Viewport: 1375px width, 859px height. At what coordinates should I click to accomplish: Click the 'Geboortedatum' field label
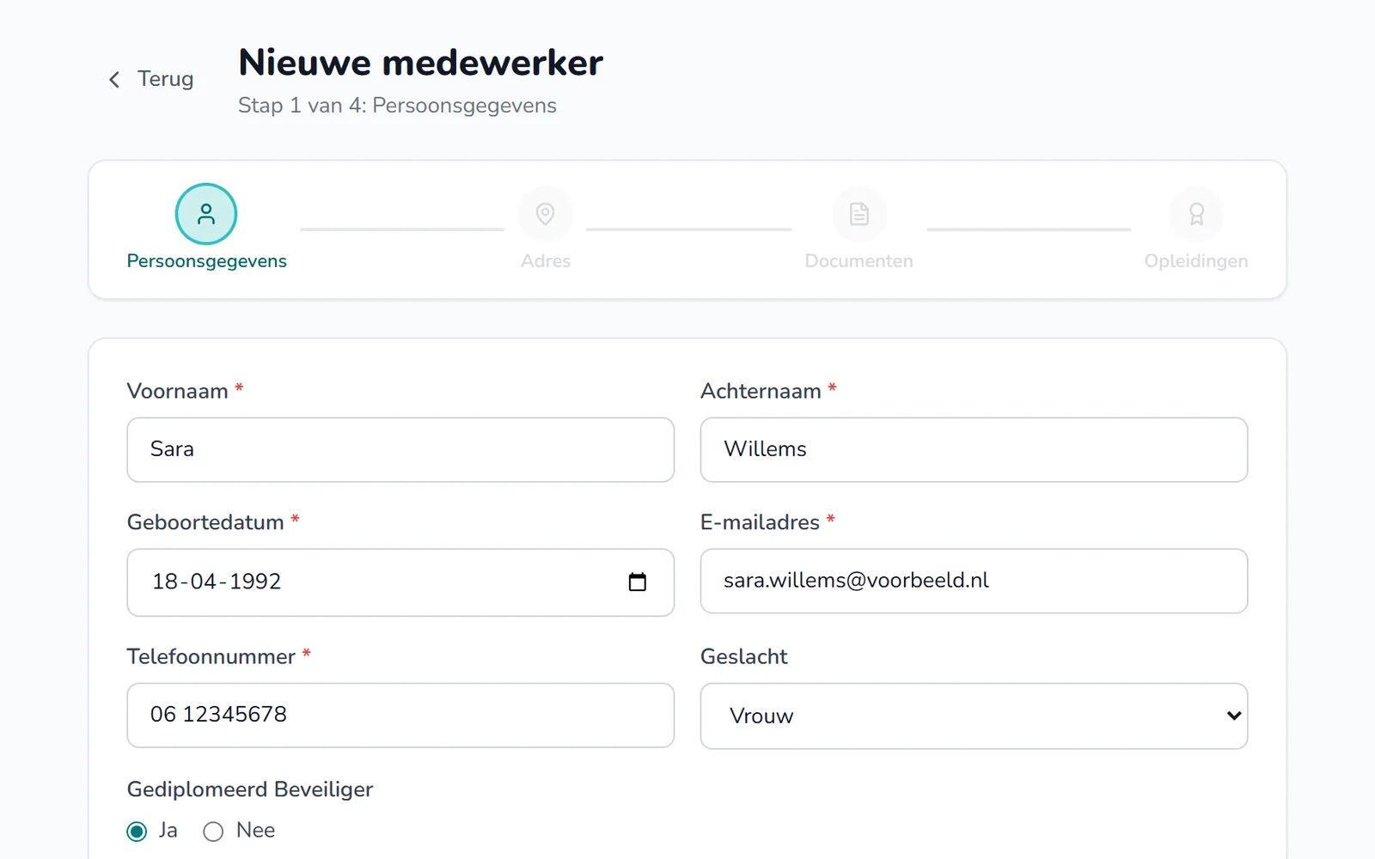pyautogui.click(x=205, y=522)
